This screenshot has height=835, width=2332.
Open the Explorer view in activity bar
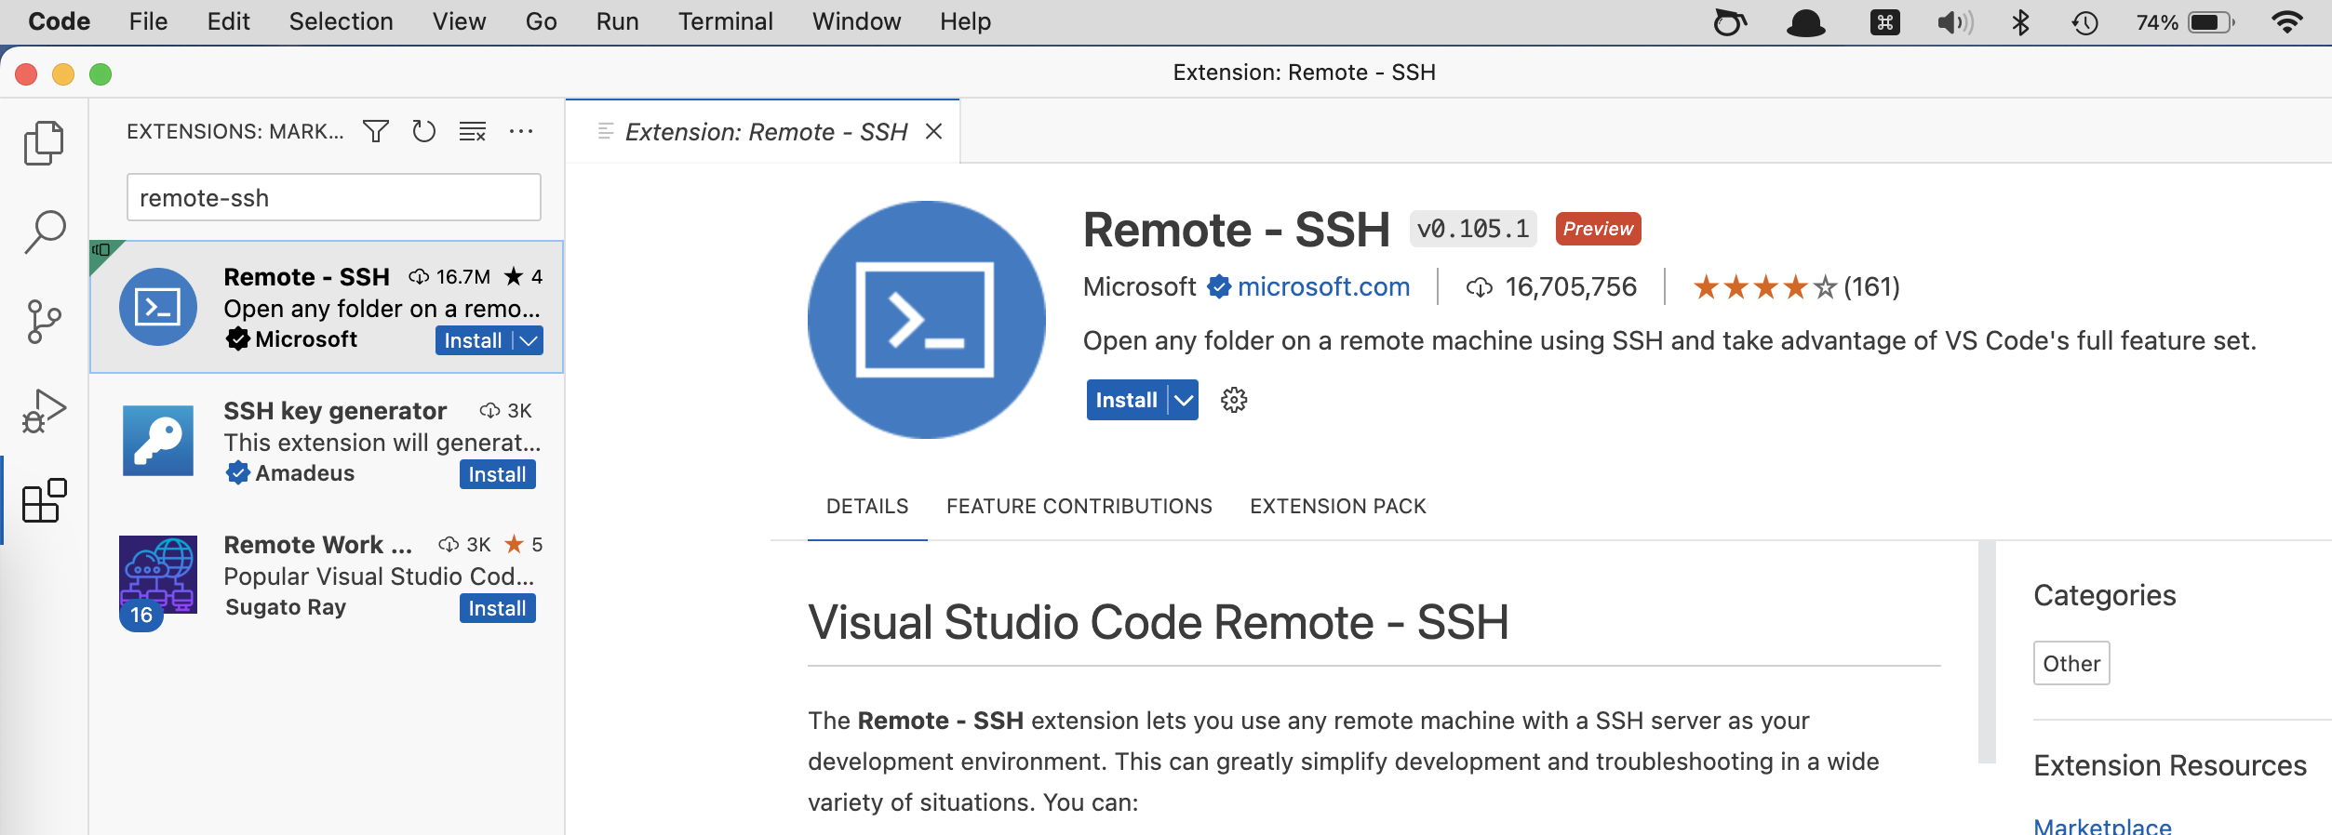44,143
